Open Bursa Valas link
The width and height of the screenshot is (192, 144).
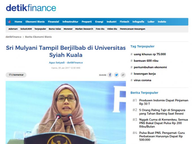55,29
